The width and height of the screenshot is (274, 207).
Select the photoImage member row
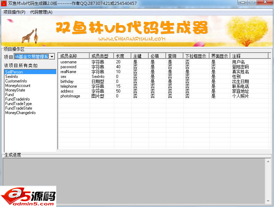[x=163, y=96]
